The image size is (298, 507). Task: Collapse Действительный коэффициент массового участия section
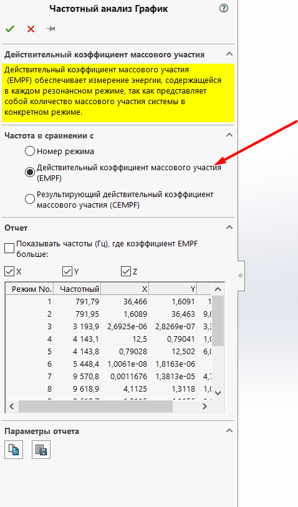pyautogui.click(x=229, y=54)
